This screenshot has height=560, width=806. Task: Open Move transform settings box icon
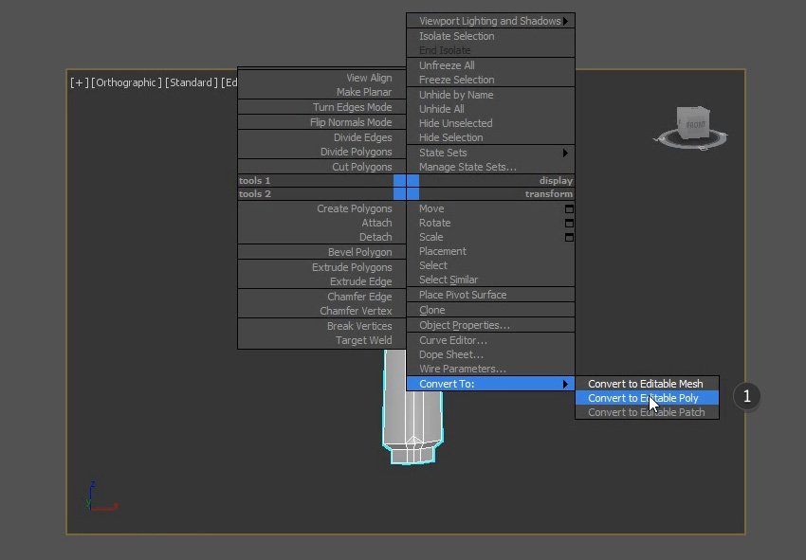(x=569, y=208)
